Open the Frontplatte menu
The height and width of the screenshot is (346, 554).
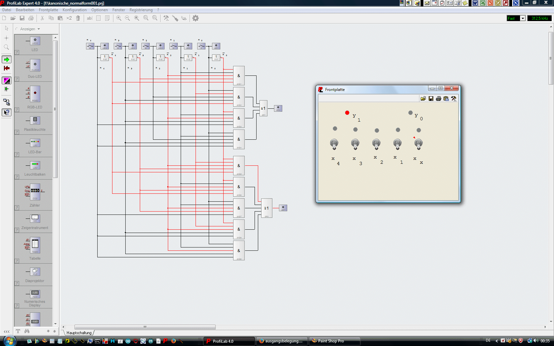pyautogui.click(x=48, y=10)
